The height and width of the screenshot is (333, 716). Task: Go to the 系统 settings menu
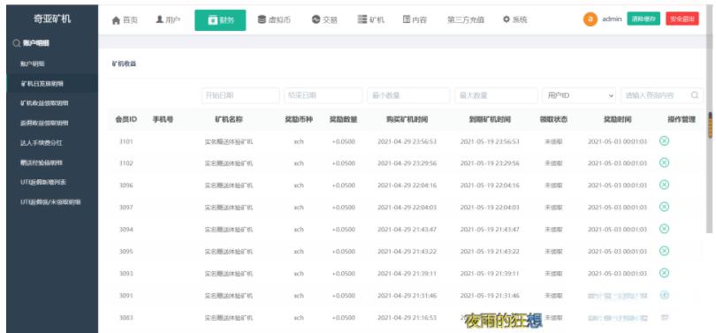[514, 19]
